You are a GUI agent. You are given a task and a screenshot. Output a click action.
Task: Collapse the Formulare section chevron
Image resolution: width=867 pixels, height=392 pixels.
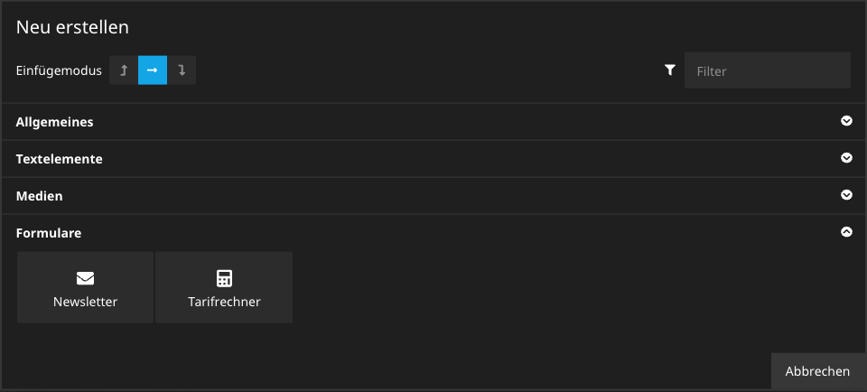pyautogui.click(x=846, y=232)
